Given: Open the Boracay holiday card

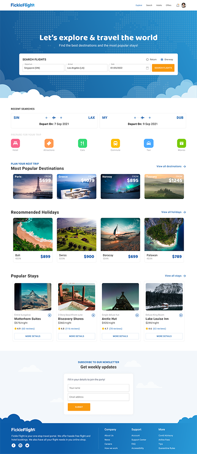Looking at the screenshot, I should pyautogui.click(x=120, y=240).
